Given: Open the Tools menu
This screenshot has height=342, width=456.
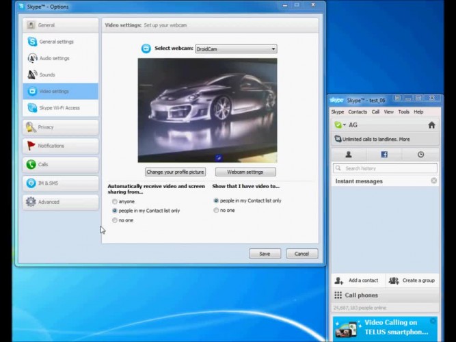Looking at the screenshot, I should coord(404,111).
